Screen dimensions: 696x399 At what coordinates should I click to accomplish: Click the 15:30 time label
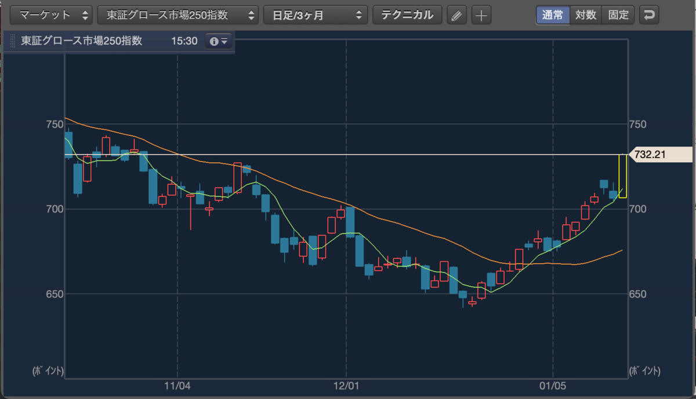pos(184,42)
